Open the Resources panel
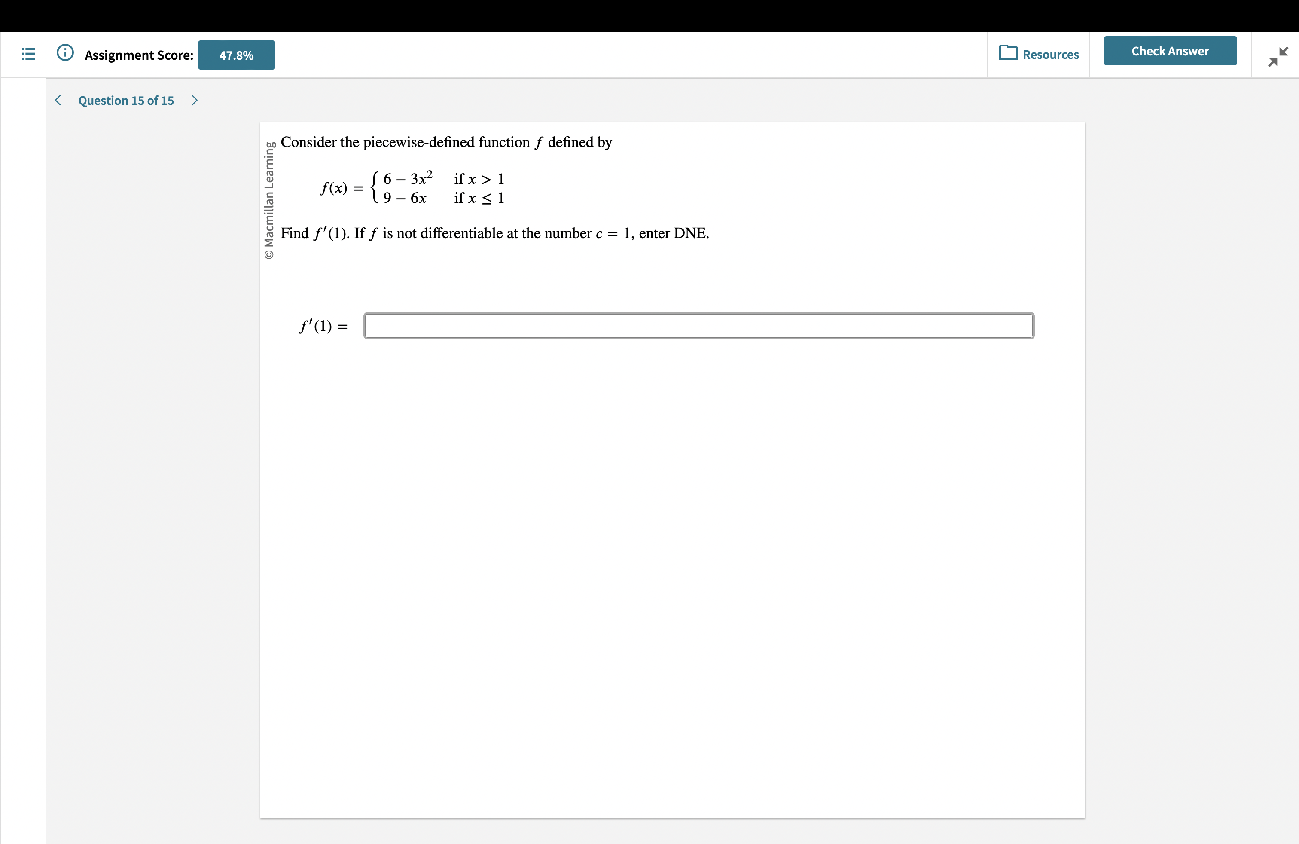The width and height of the screenshot is (1299, 844). 1039,54
